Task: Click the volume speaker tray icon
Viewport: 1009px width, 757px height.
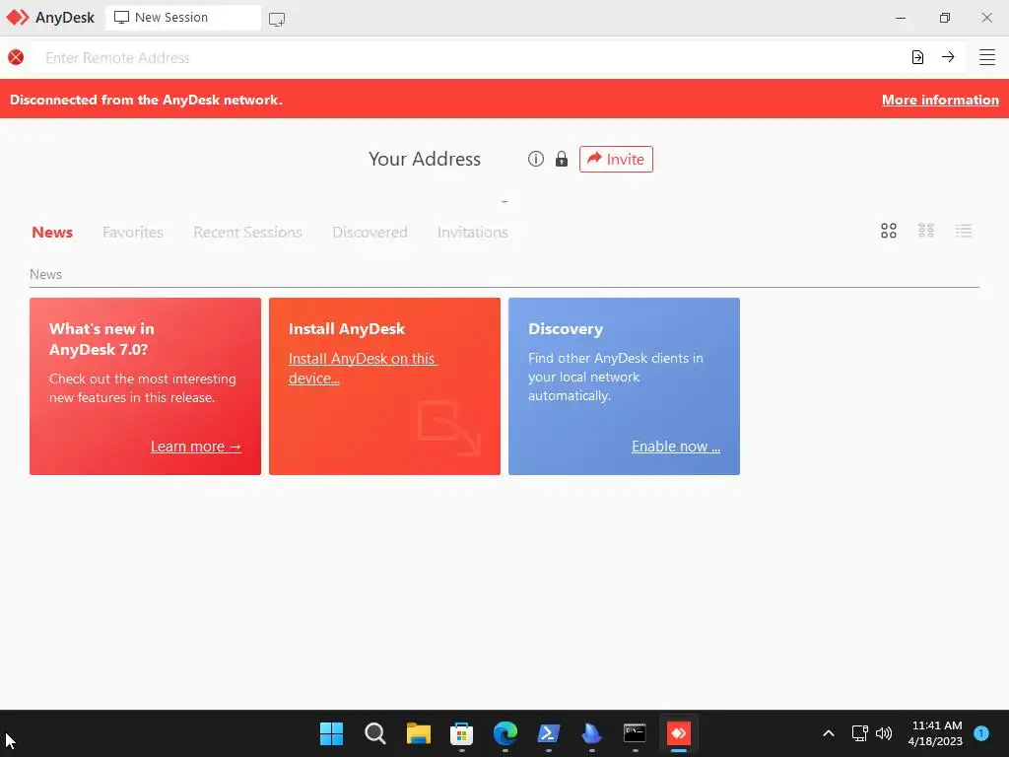Action: click(x=884, y=733)
